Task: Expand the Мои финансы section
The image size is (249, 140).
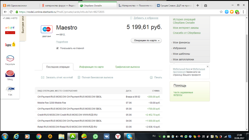Action: [x=190, y=42]
